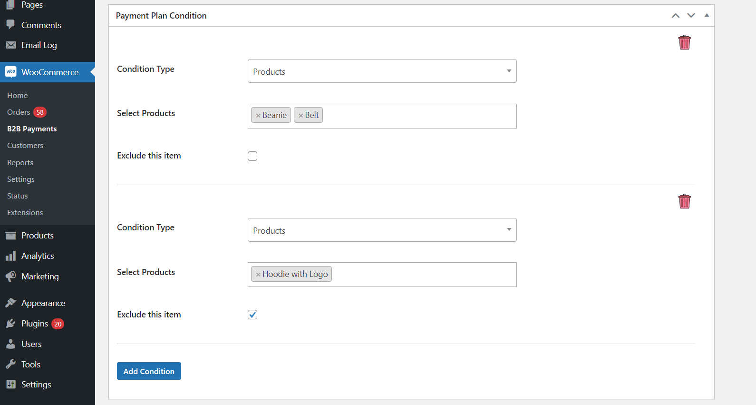Viewport: 756px width, 405px height.
Task: Uncheck Exclude this item for Hoodie condition
Action: [252, 315]
